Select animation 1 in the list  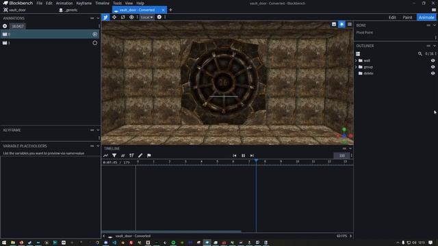[x=50, y=43]
